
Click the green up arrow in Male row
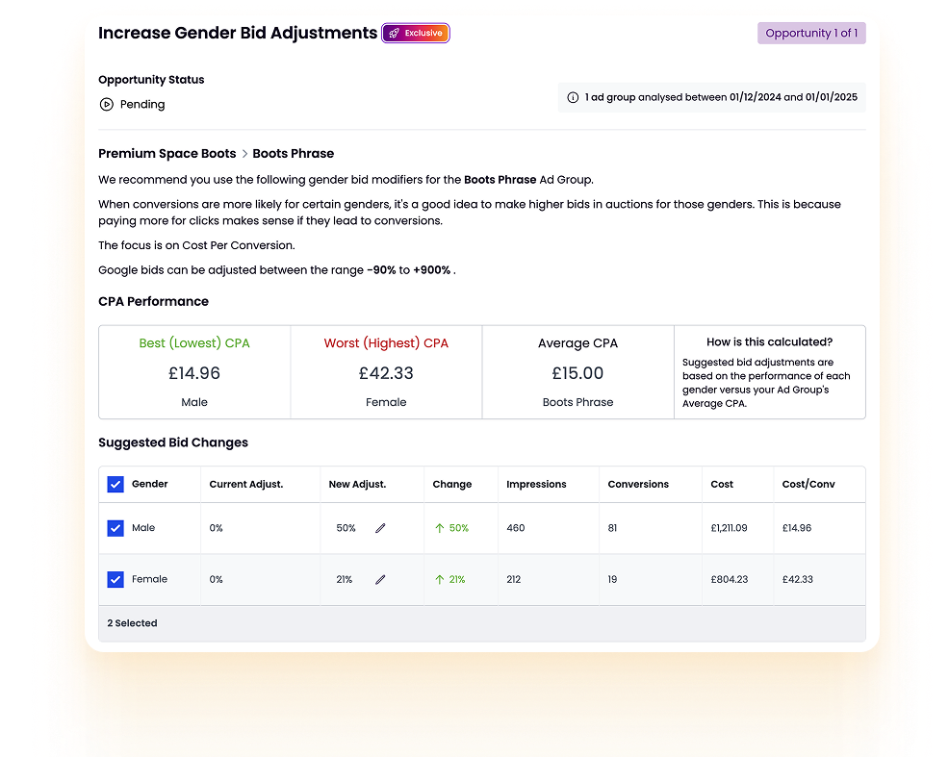440,528
